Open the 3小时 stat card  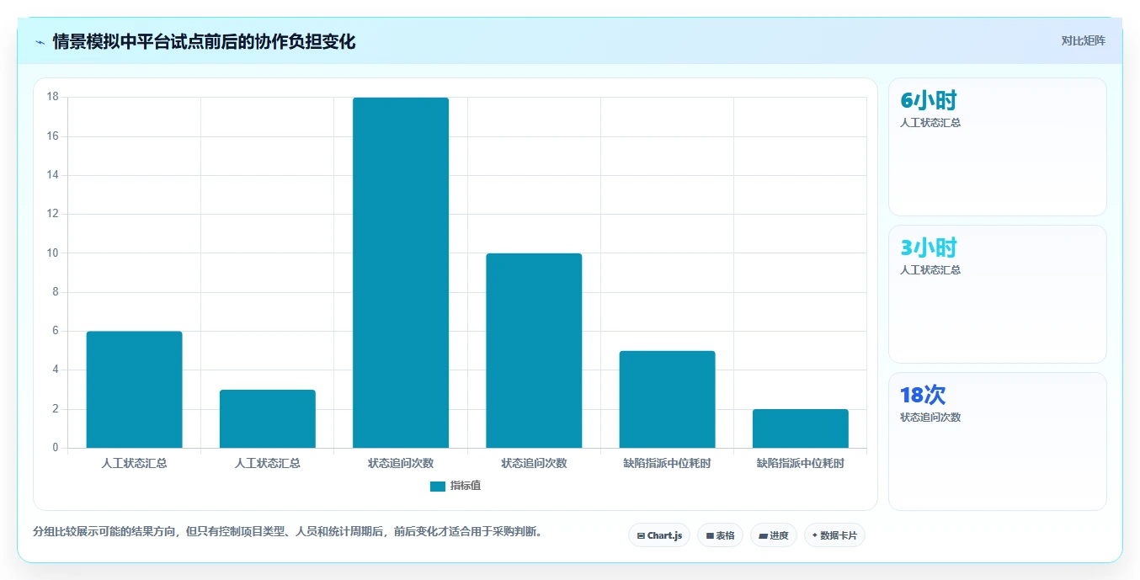[998, 295]
